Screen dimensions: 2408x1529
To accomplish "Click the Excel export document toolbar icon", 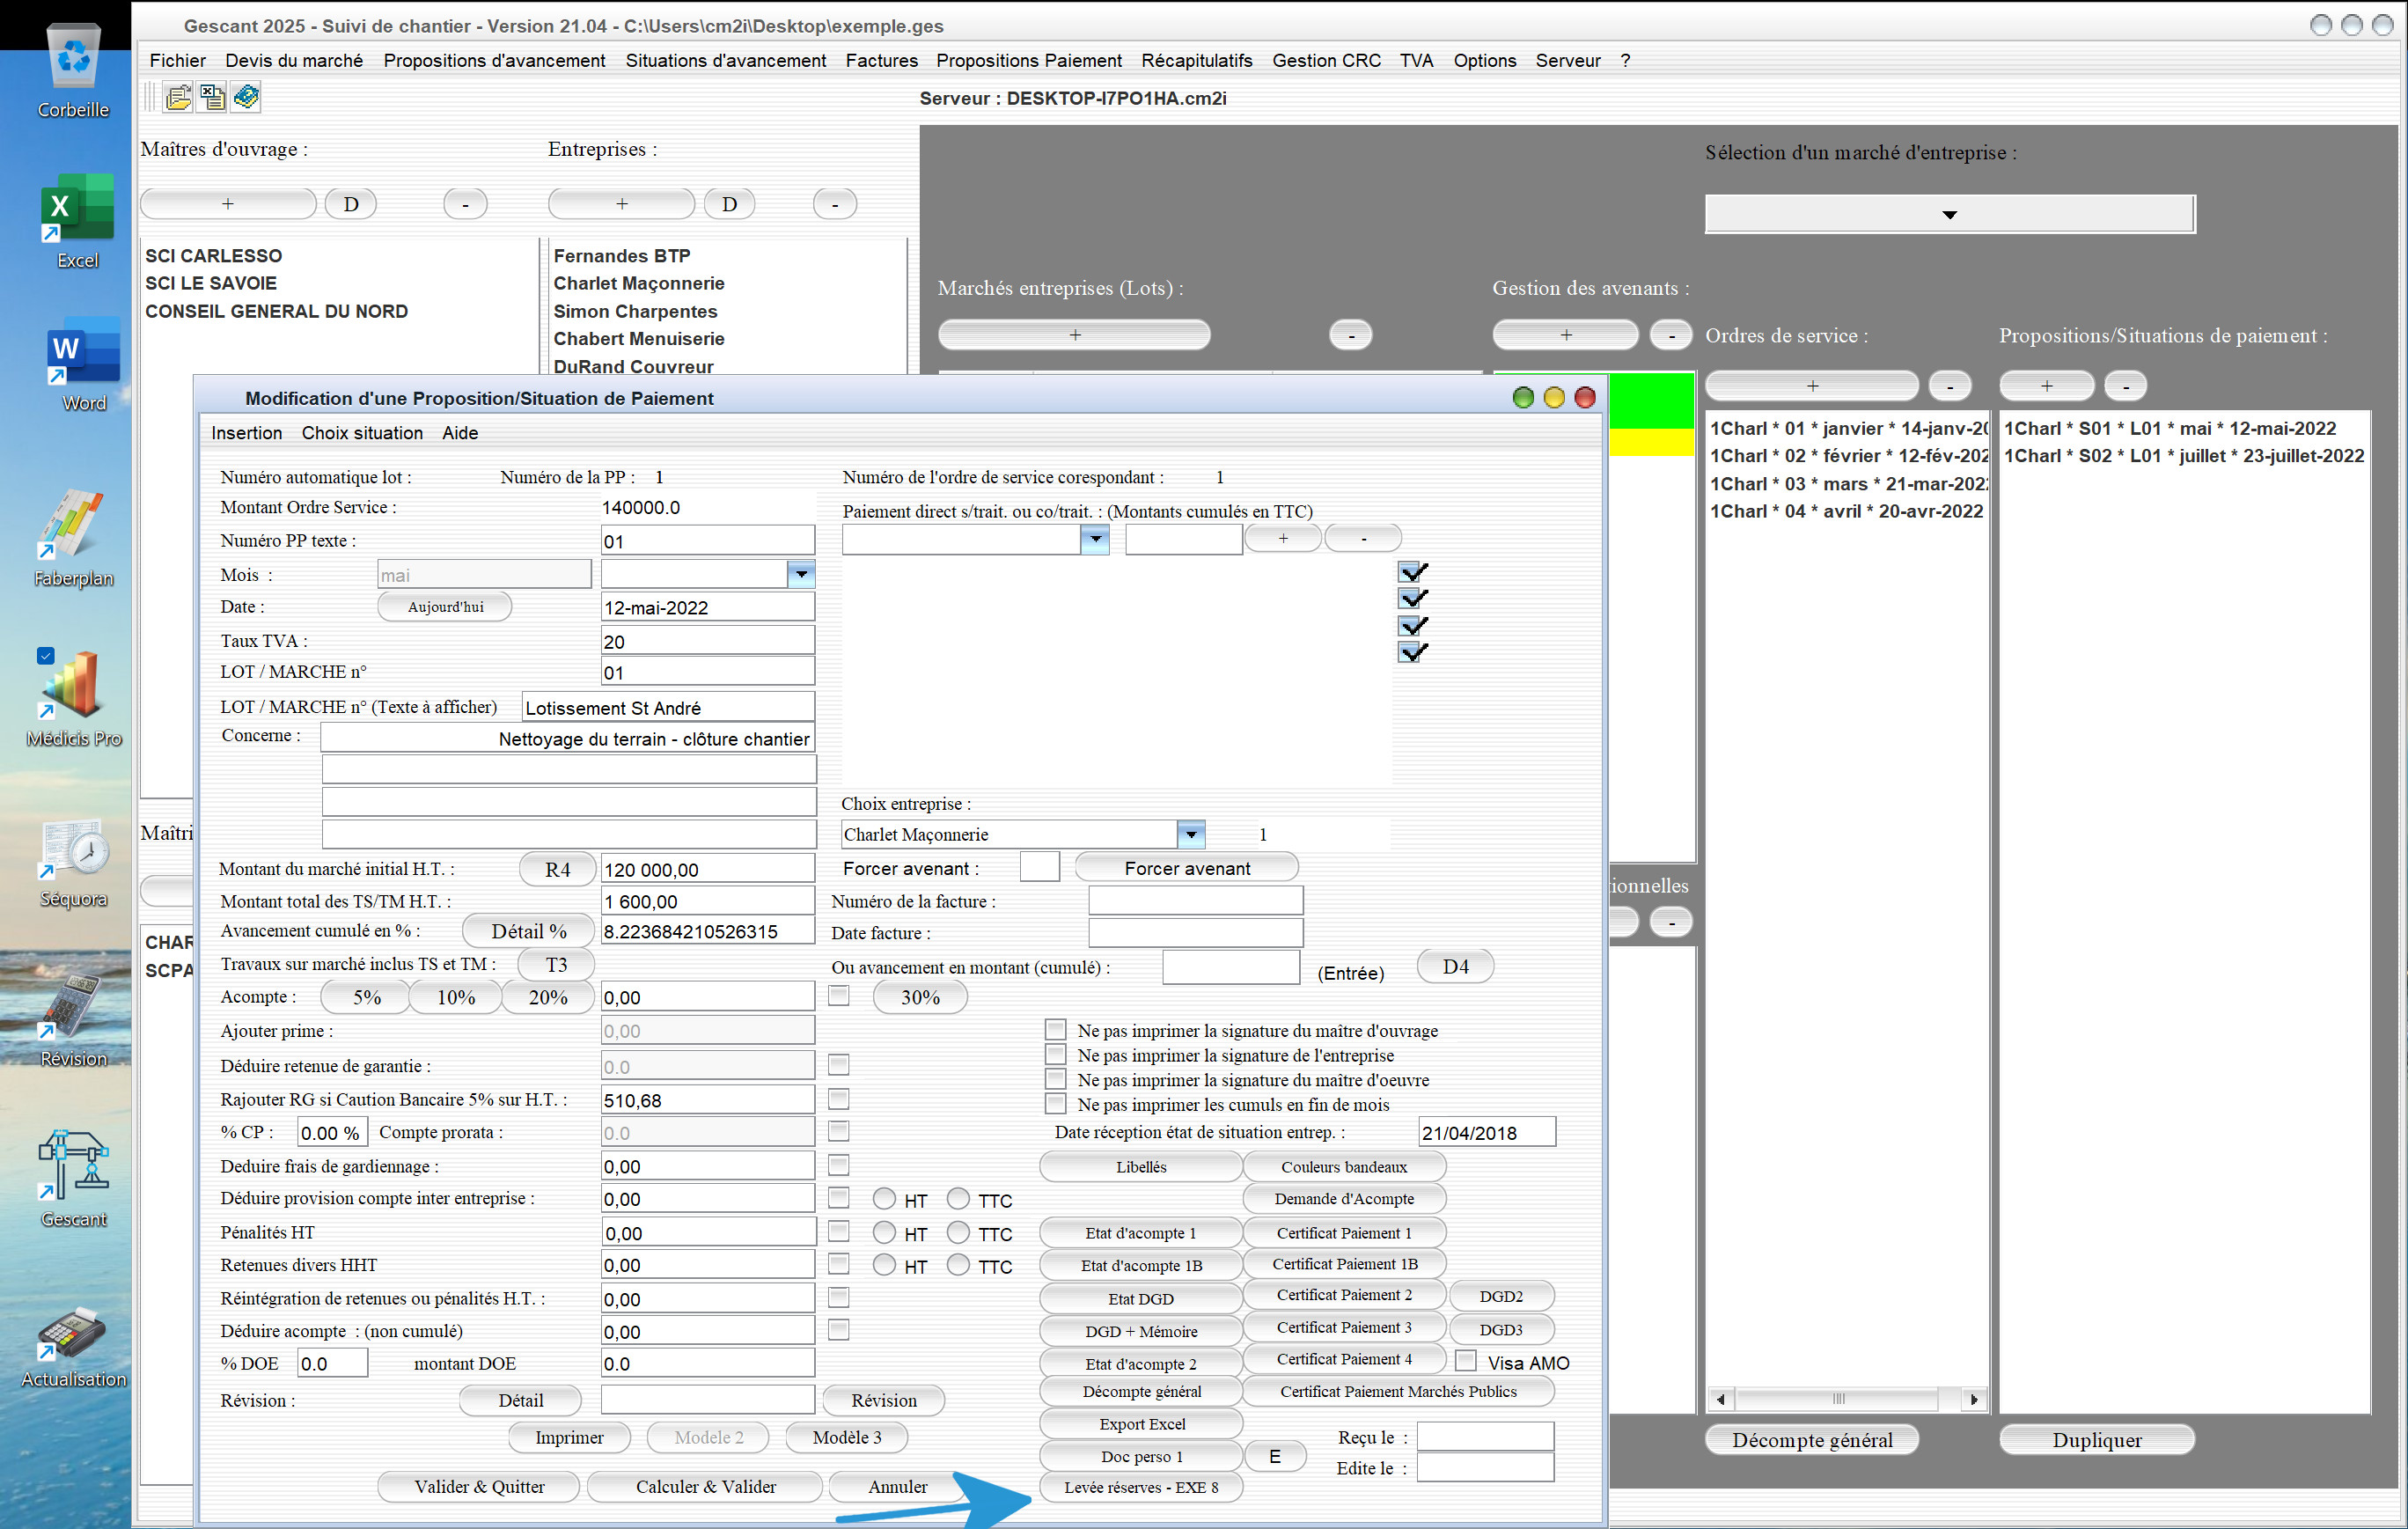I will [212, 97].
